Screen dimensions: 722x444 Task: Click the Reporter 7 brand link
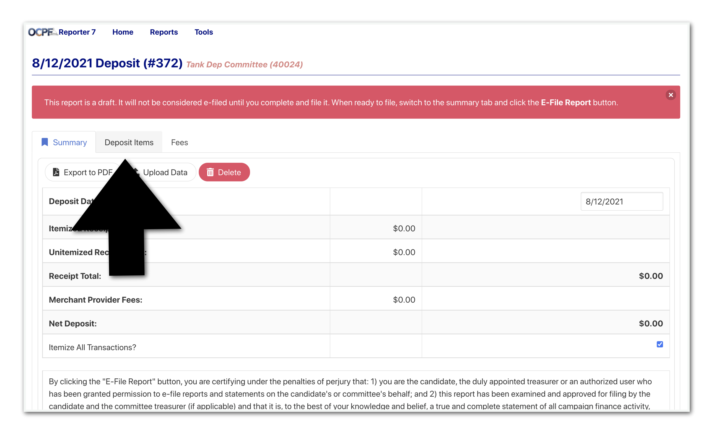(77, 32)
